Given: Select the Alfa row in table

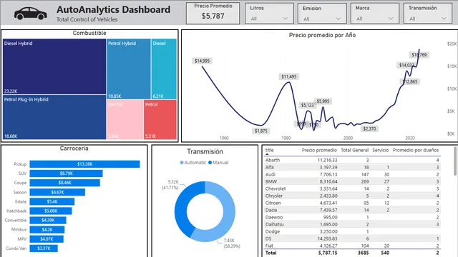Looking at the screenshot, I should [x=352, y=167].
